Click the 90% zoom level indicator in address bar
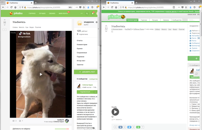202x130 pixels. (x=70, y=7)
